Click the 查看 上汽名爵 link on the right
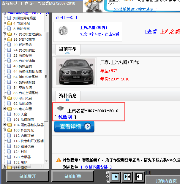 click(162, 32)
